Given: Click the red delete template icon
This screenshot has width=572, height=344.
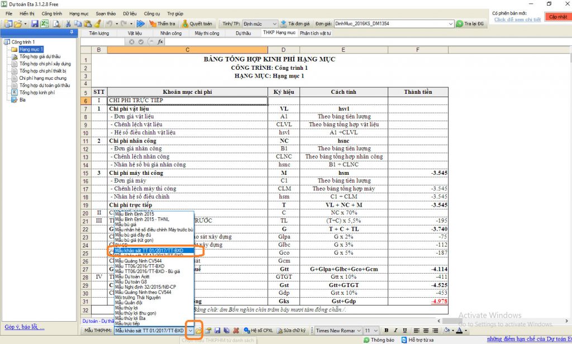Looking at the screenshot, I should point(236,331).
